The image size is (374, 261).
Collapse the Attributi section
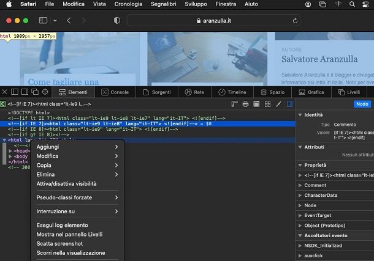pos(300,147)
